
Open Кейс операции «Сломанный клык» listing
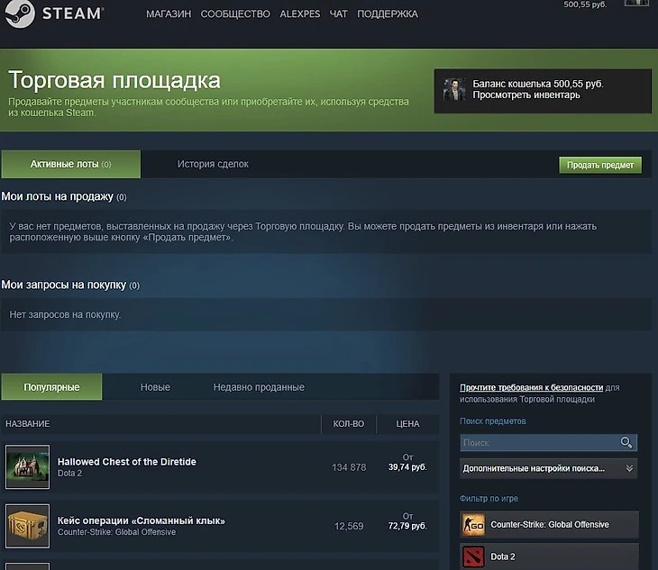point(142,520)
